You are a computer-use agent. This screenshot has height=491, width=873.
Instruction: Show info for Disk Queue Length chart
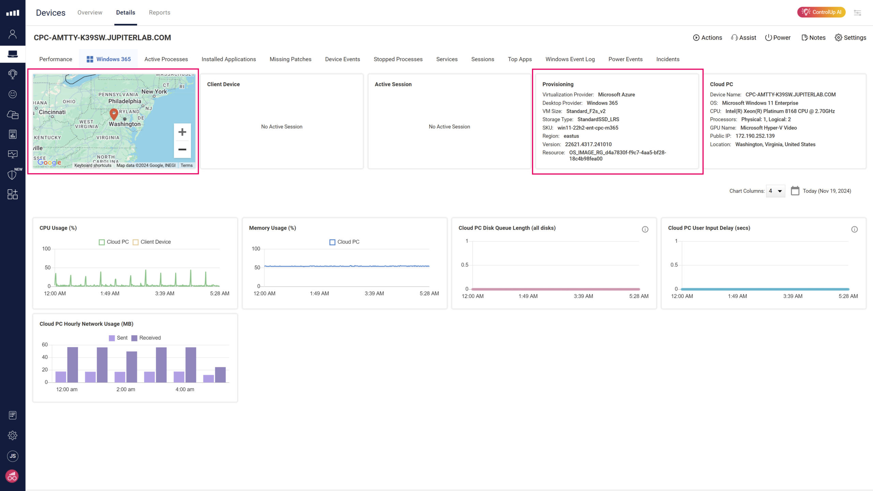point(645,229)
